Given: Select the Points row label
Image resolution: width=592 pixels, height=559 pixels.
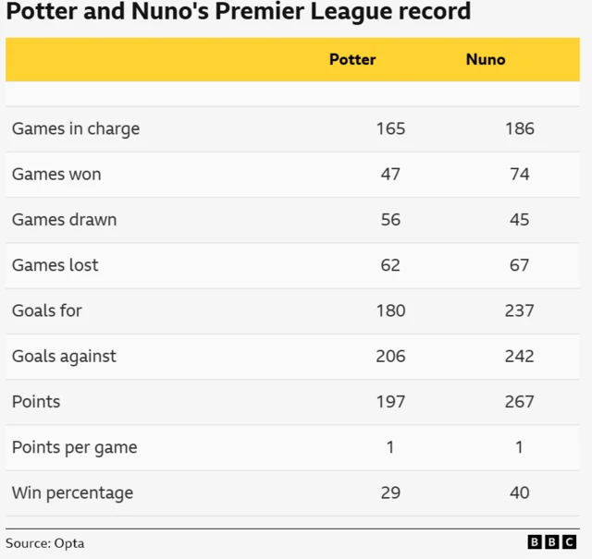Looking at the screenshot, I should point(35,402).
